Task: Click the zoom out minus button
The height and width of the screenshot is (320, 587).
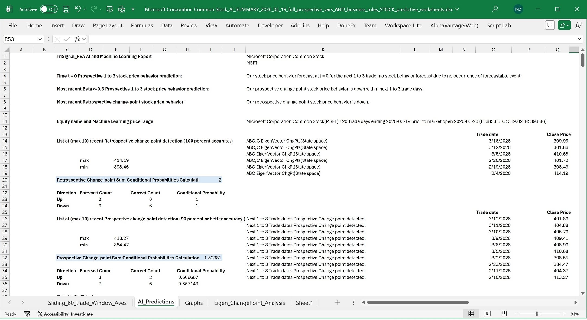Action: click(x=516, y=314)
